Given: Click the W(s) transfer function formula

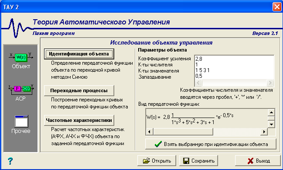Looking at the screenshot, I should 190,118.
